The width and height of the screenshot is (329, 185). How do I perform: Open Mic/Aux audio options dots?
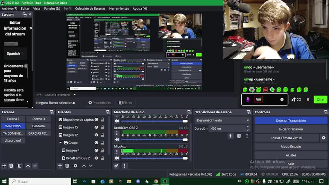coord(117,152)
